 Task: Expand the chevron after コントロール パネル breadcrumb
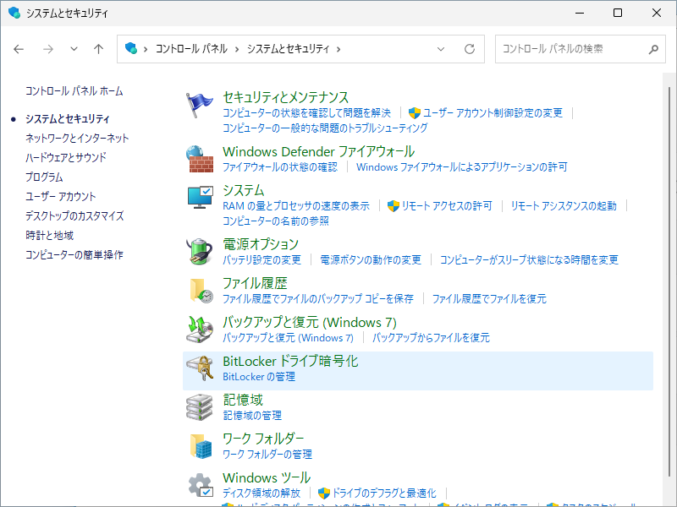tap(237, 49)
